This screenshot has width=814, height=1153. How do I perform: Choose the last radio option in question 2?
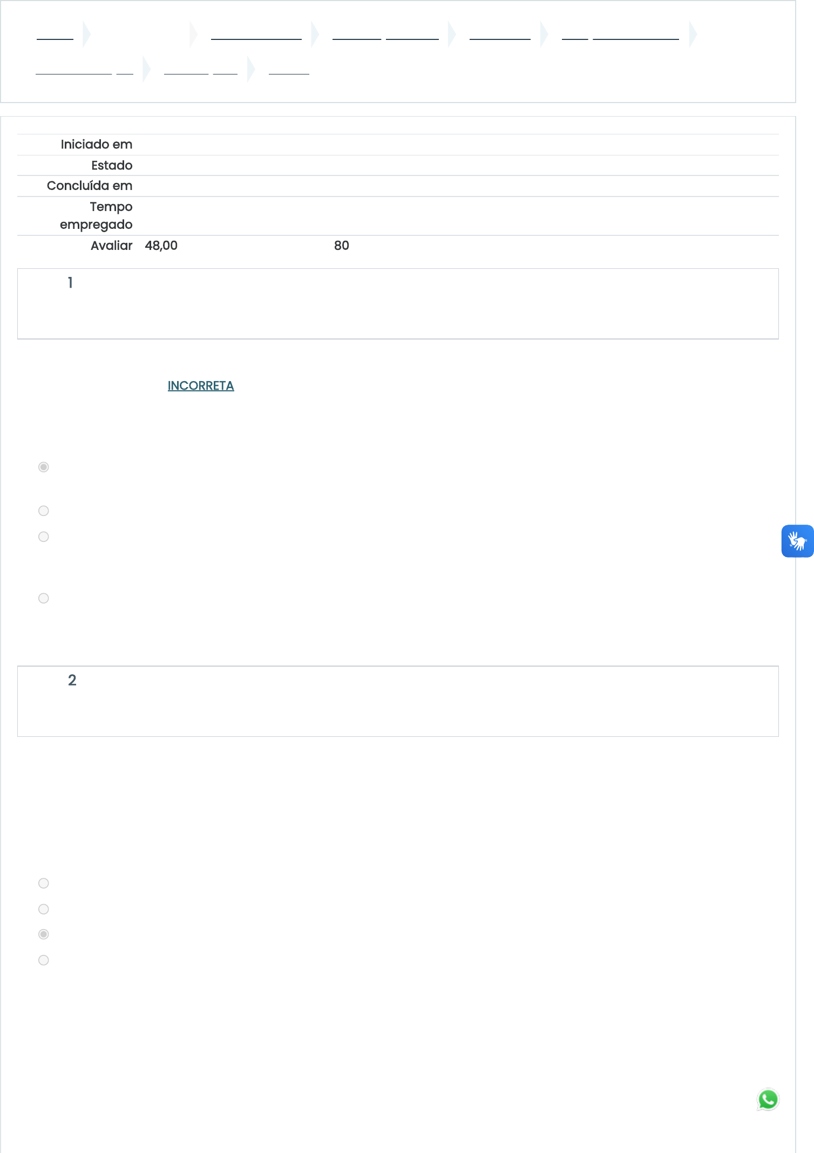44,960
